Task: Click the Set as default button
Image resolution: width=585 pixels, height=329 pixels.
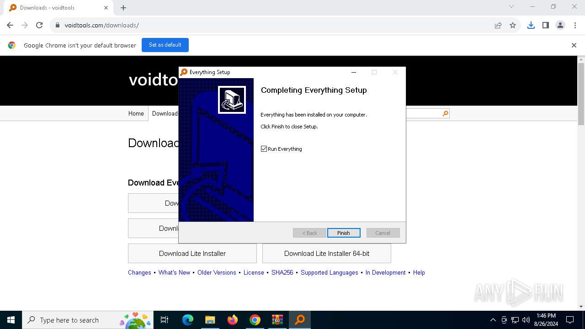Action: point(165,45)
